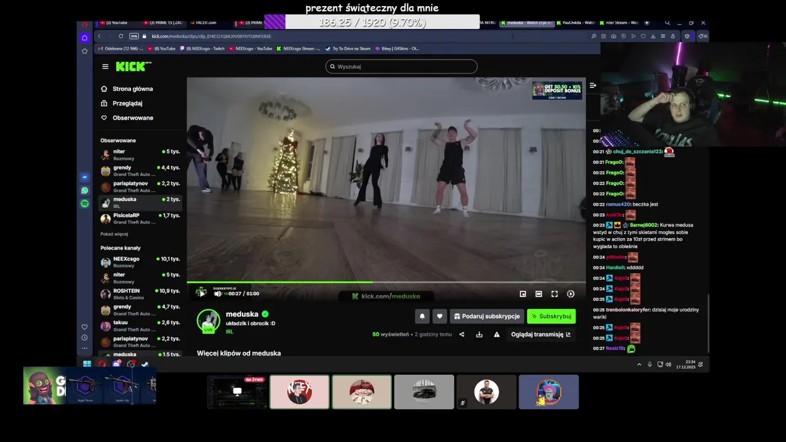Open Spotify in Opera sidebar
The image size is (786, 442).
pyautogui.click(x=85, y=203)
